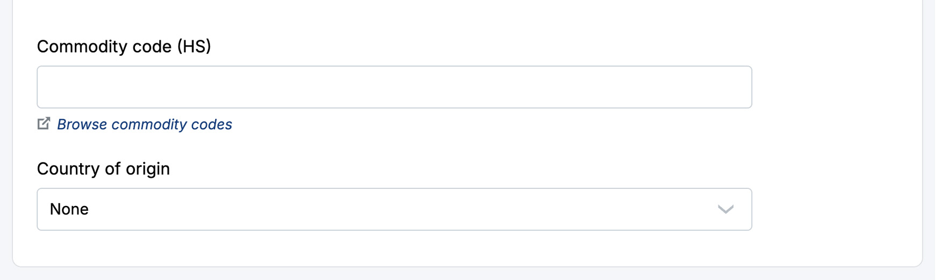Click the 'Country of origin' label

[103, 169]
